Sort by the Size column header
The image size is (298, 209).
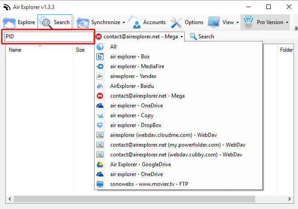coord(80,50)
